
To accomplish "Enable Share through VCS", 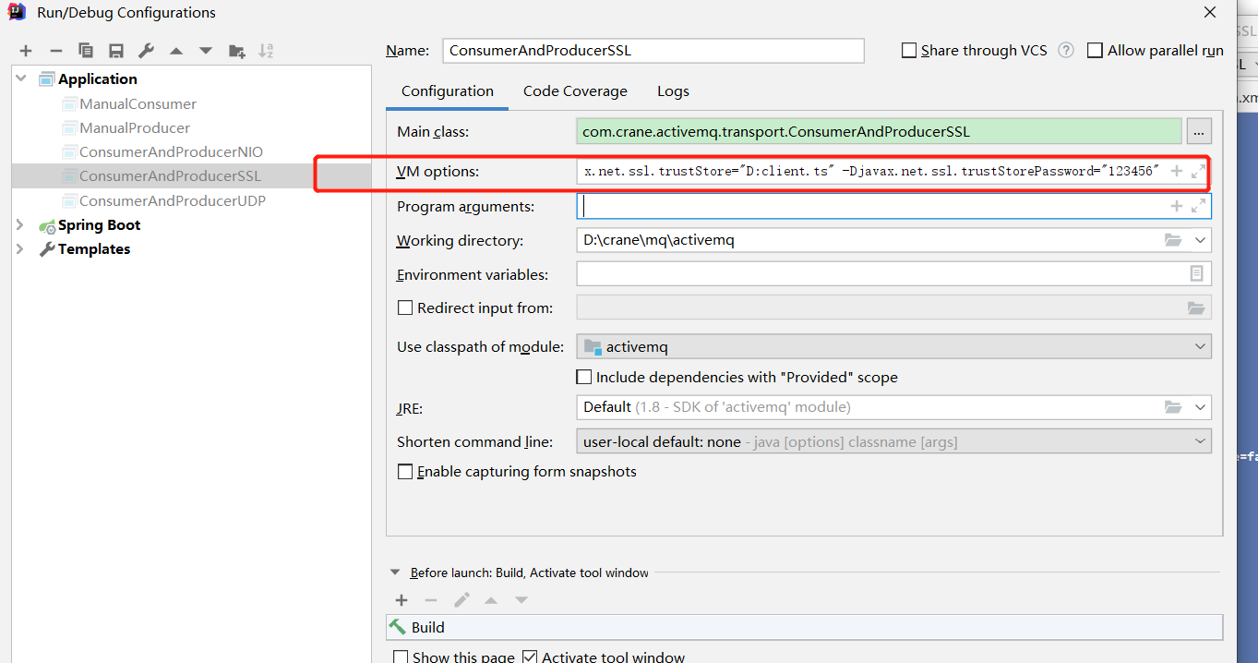I will pyautogui.click(x=908, y=50).
